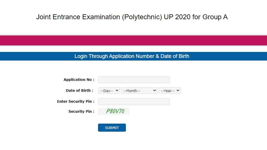Select the 'Enter Security Pin :' label

[x=76, y=101]
